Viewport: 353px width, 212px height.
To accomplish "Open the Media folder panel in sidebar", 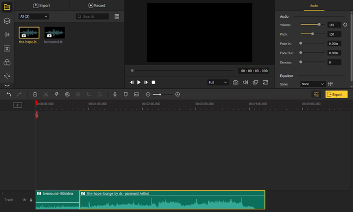I will [7, 7].
